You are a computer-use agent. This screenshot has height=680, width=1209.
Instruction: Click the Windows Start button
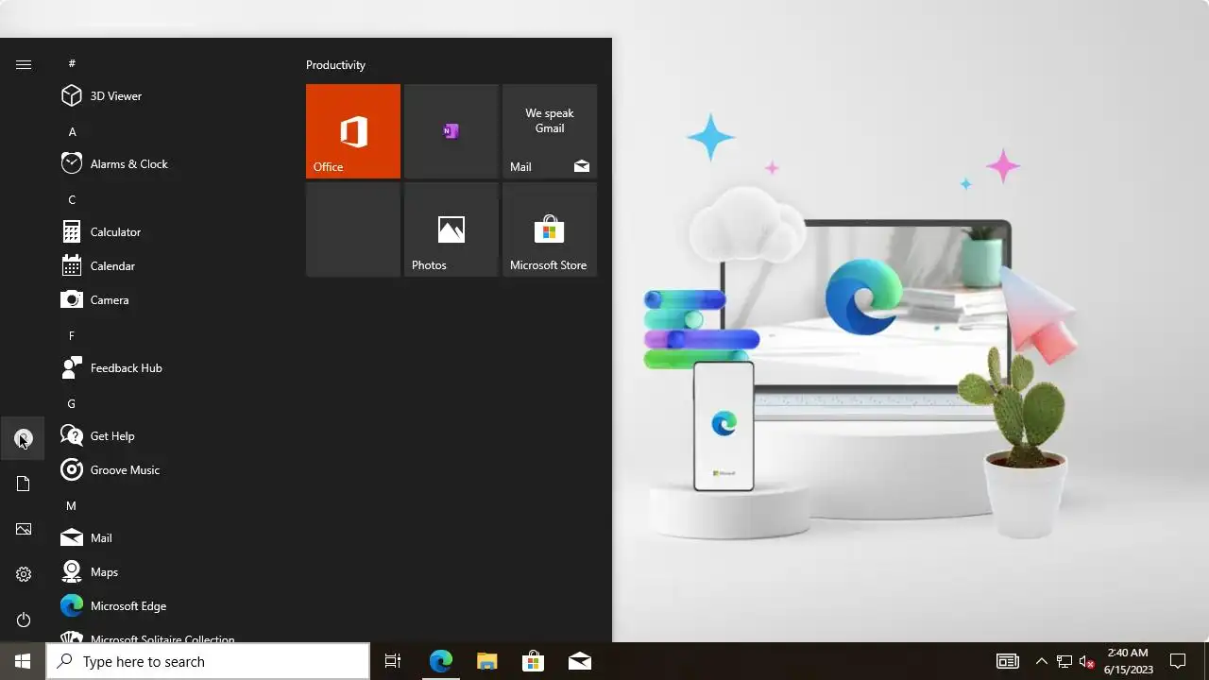click(23, 661)
